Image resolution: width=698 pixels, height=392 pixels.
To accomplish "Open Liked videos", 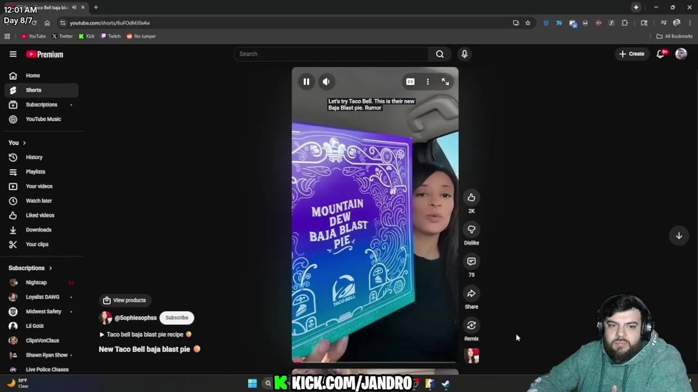I will click(x=41, y=215).
